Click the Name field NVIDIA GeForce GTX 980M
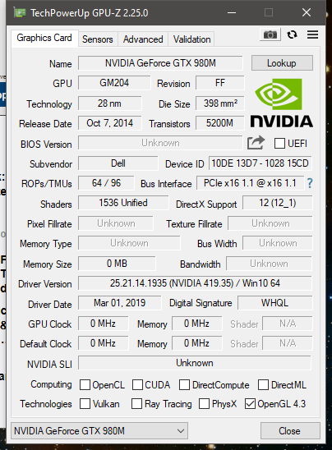This screenshot has height=450, width=332. coord(160,63)
